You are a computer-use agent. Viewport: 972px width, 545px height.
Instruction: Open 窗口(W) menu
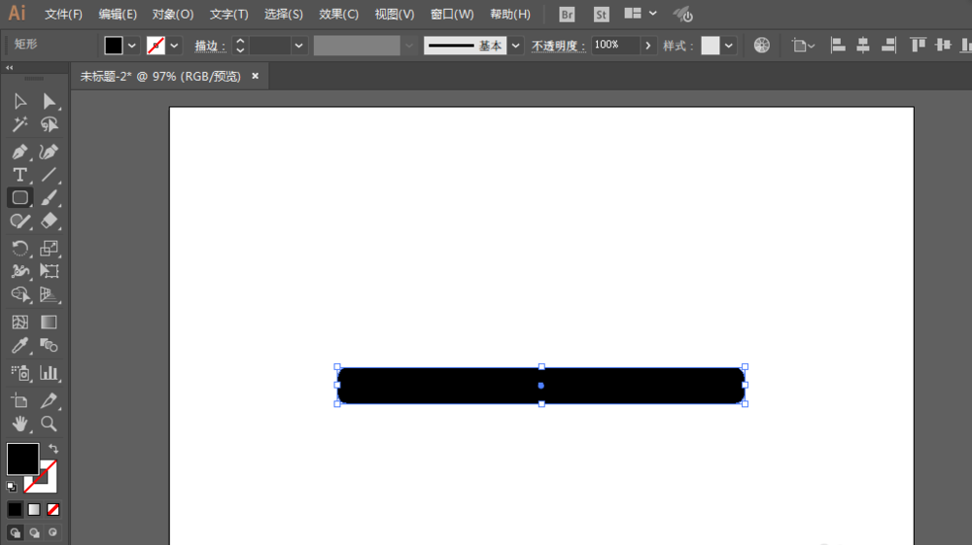(x=452, y=15)
